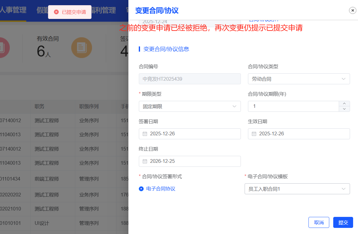Viewport: 358px width, 234px height.
Task: Click the 职级序列 column header
Action: [89, 107]
